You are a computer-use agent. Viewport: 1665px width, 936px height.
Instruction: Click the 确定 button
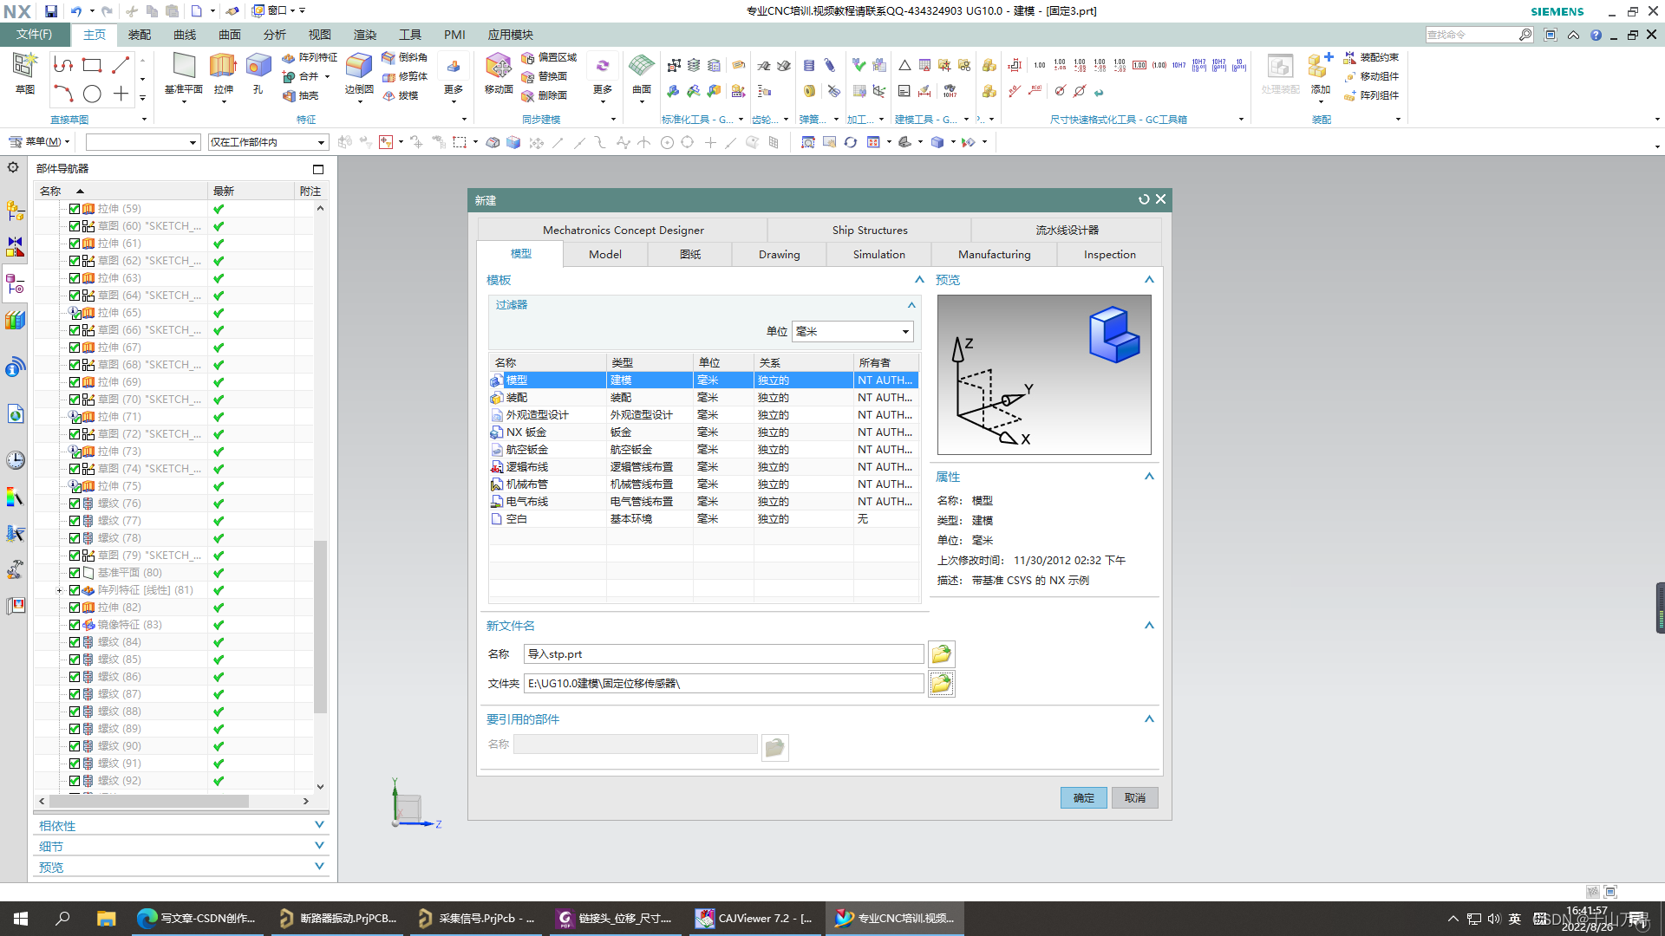tap(1083, 798)
